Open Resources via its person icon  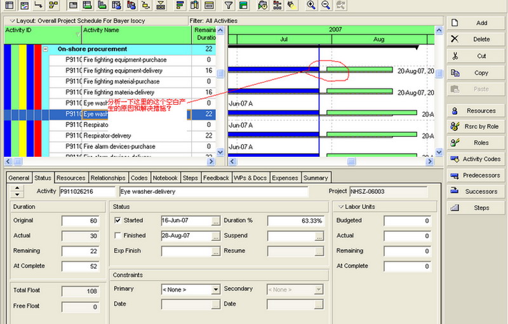coord(455,111)
